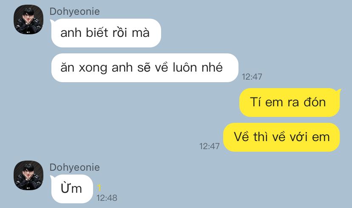Viewport: 352px width, 208px height.
Task: Click the 12:47 timestamp beside 'Về thì về với em'
Action: click(210, 146)
